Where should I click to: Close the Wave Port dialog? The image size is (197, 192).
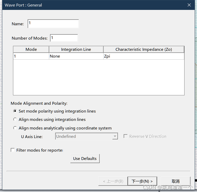[189, 5]
